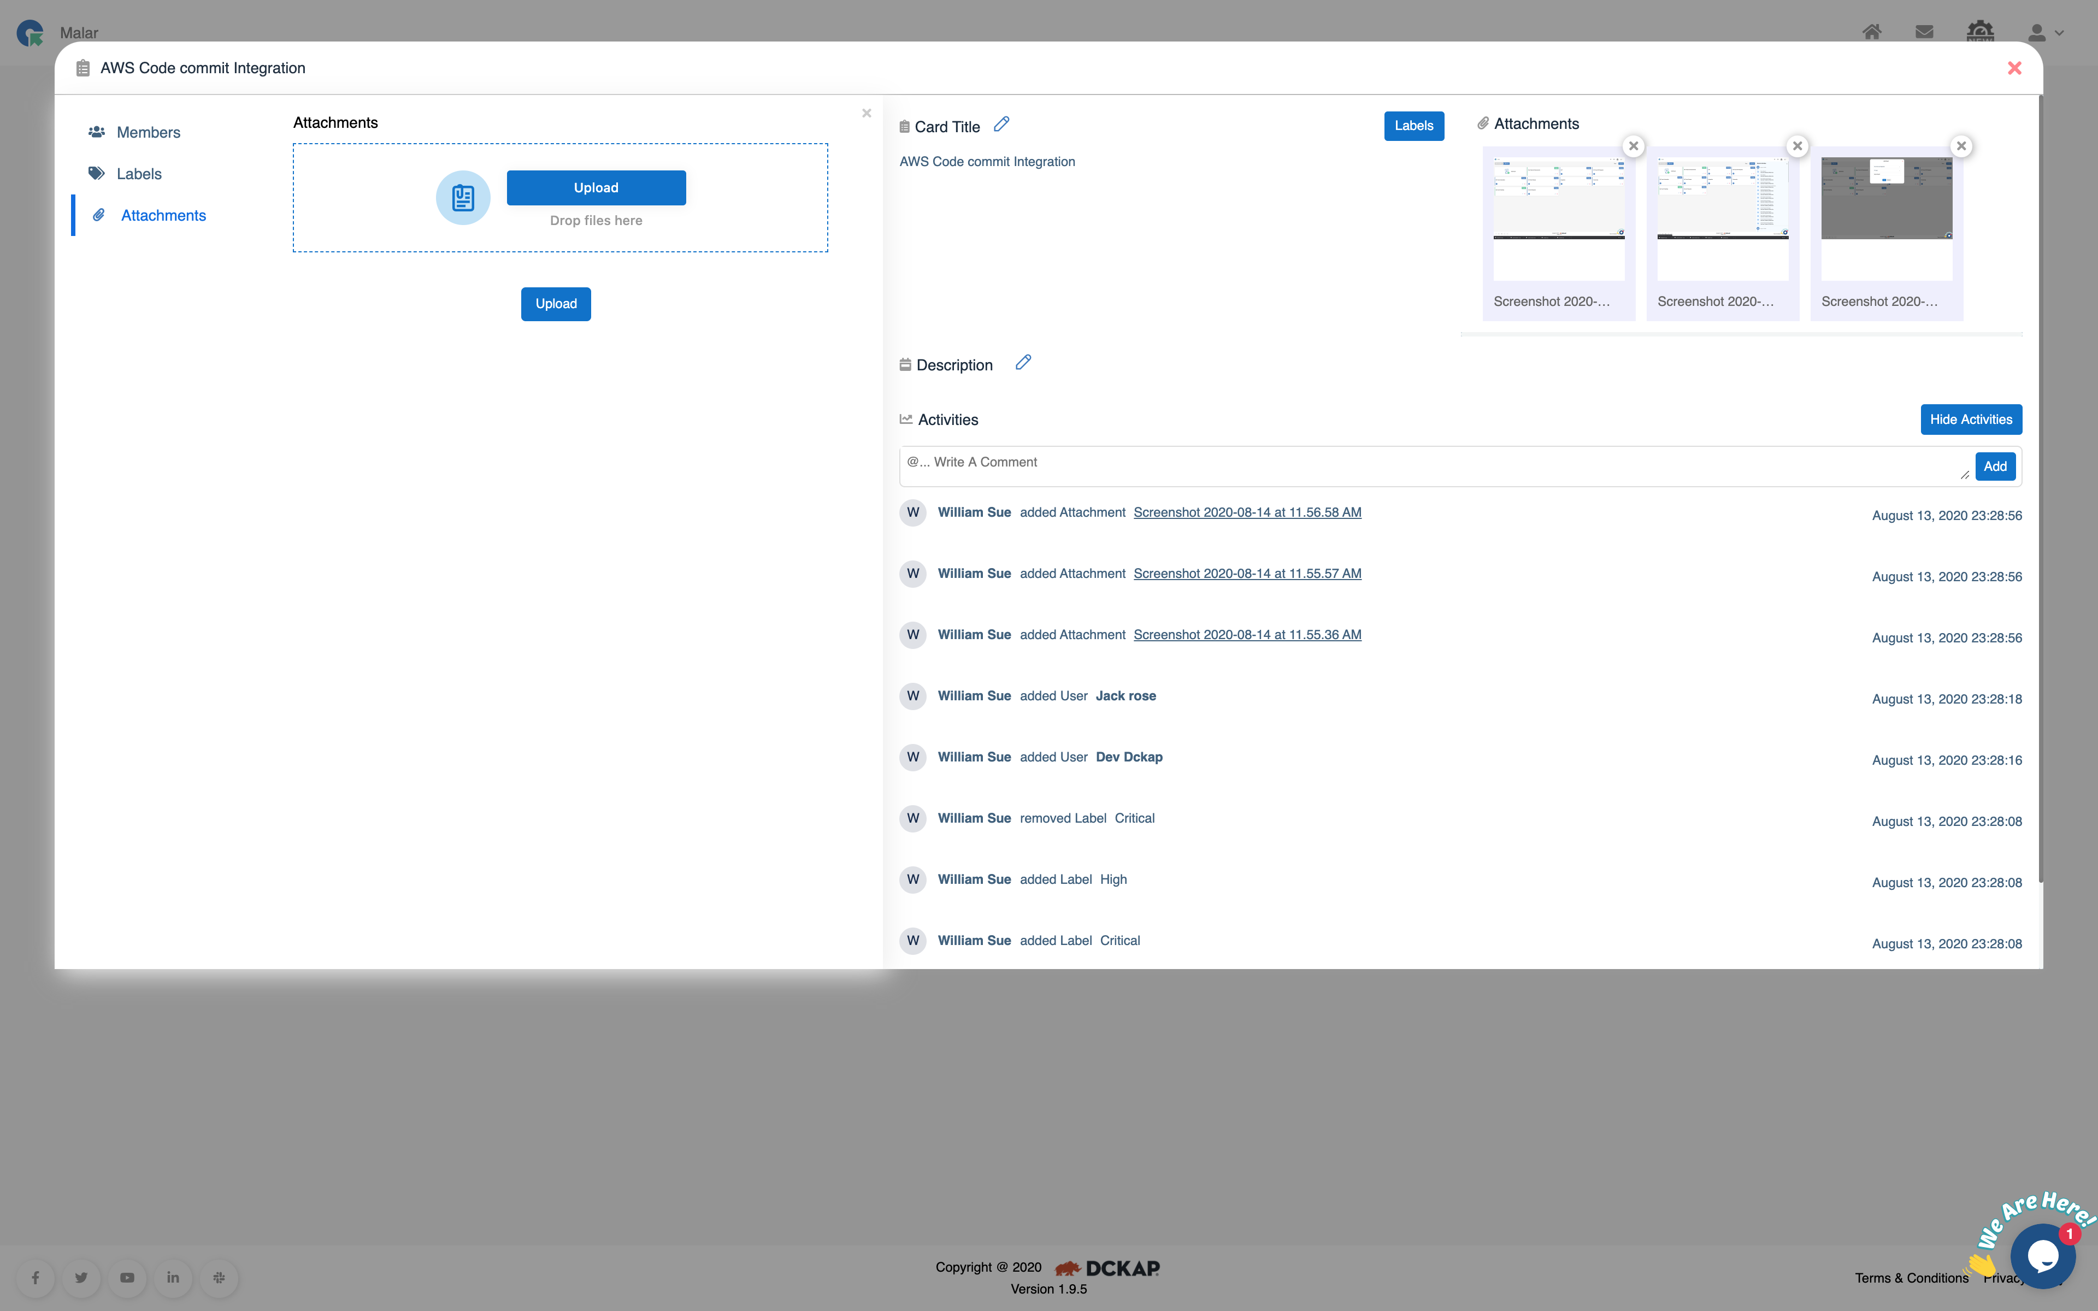
Task: Open Terms & Conditions link
Action: tap(1912, 1278)
